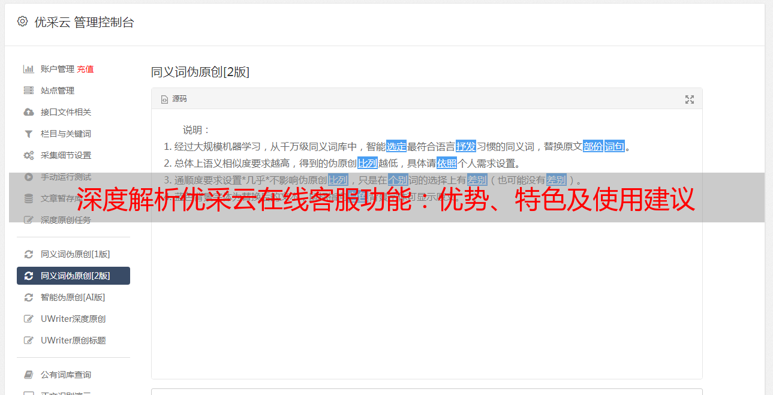Open 同义词伪原创[1版] menu item

(x=73, y=254)
